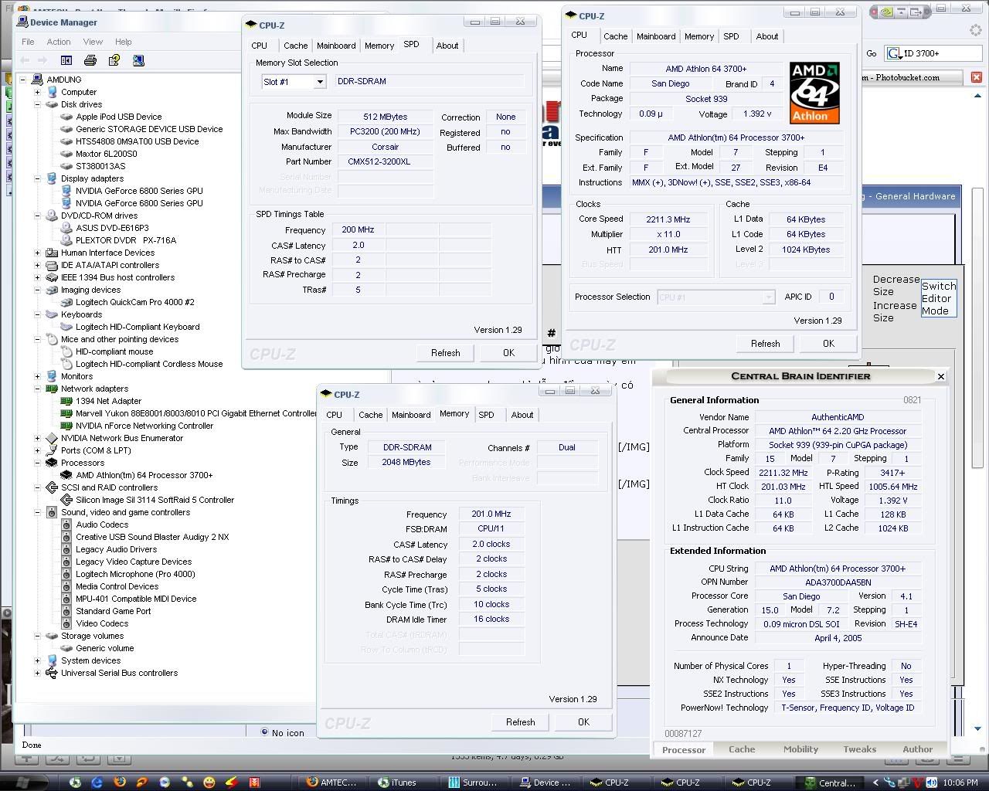Screen dimensions: 989x791
Task: Click the Silicon Image SiI 3114 controller icon
Action: pos(66,500)
